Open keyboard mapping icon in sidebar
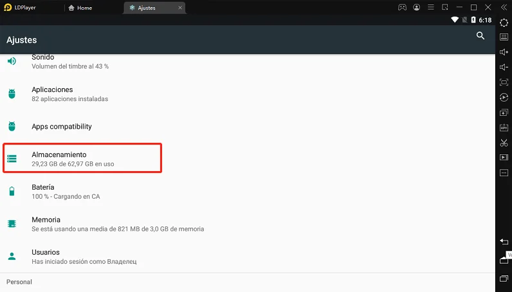 click(x=504, y=37)
